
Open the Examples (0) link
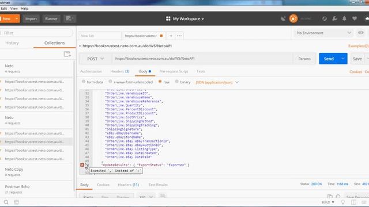click(359, 46)
